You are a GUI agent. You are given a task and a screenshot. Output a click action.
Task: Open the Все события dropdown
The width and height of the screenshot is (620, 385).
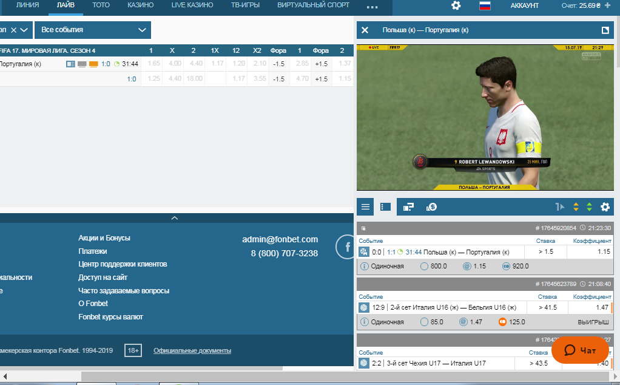93,30
